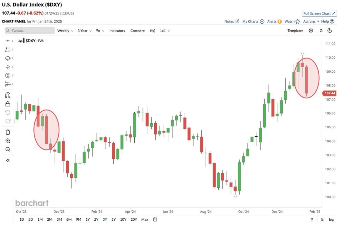Open chart settings gear icon
The image size is (343, 227).
[311, 31]
